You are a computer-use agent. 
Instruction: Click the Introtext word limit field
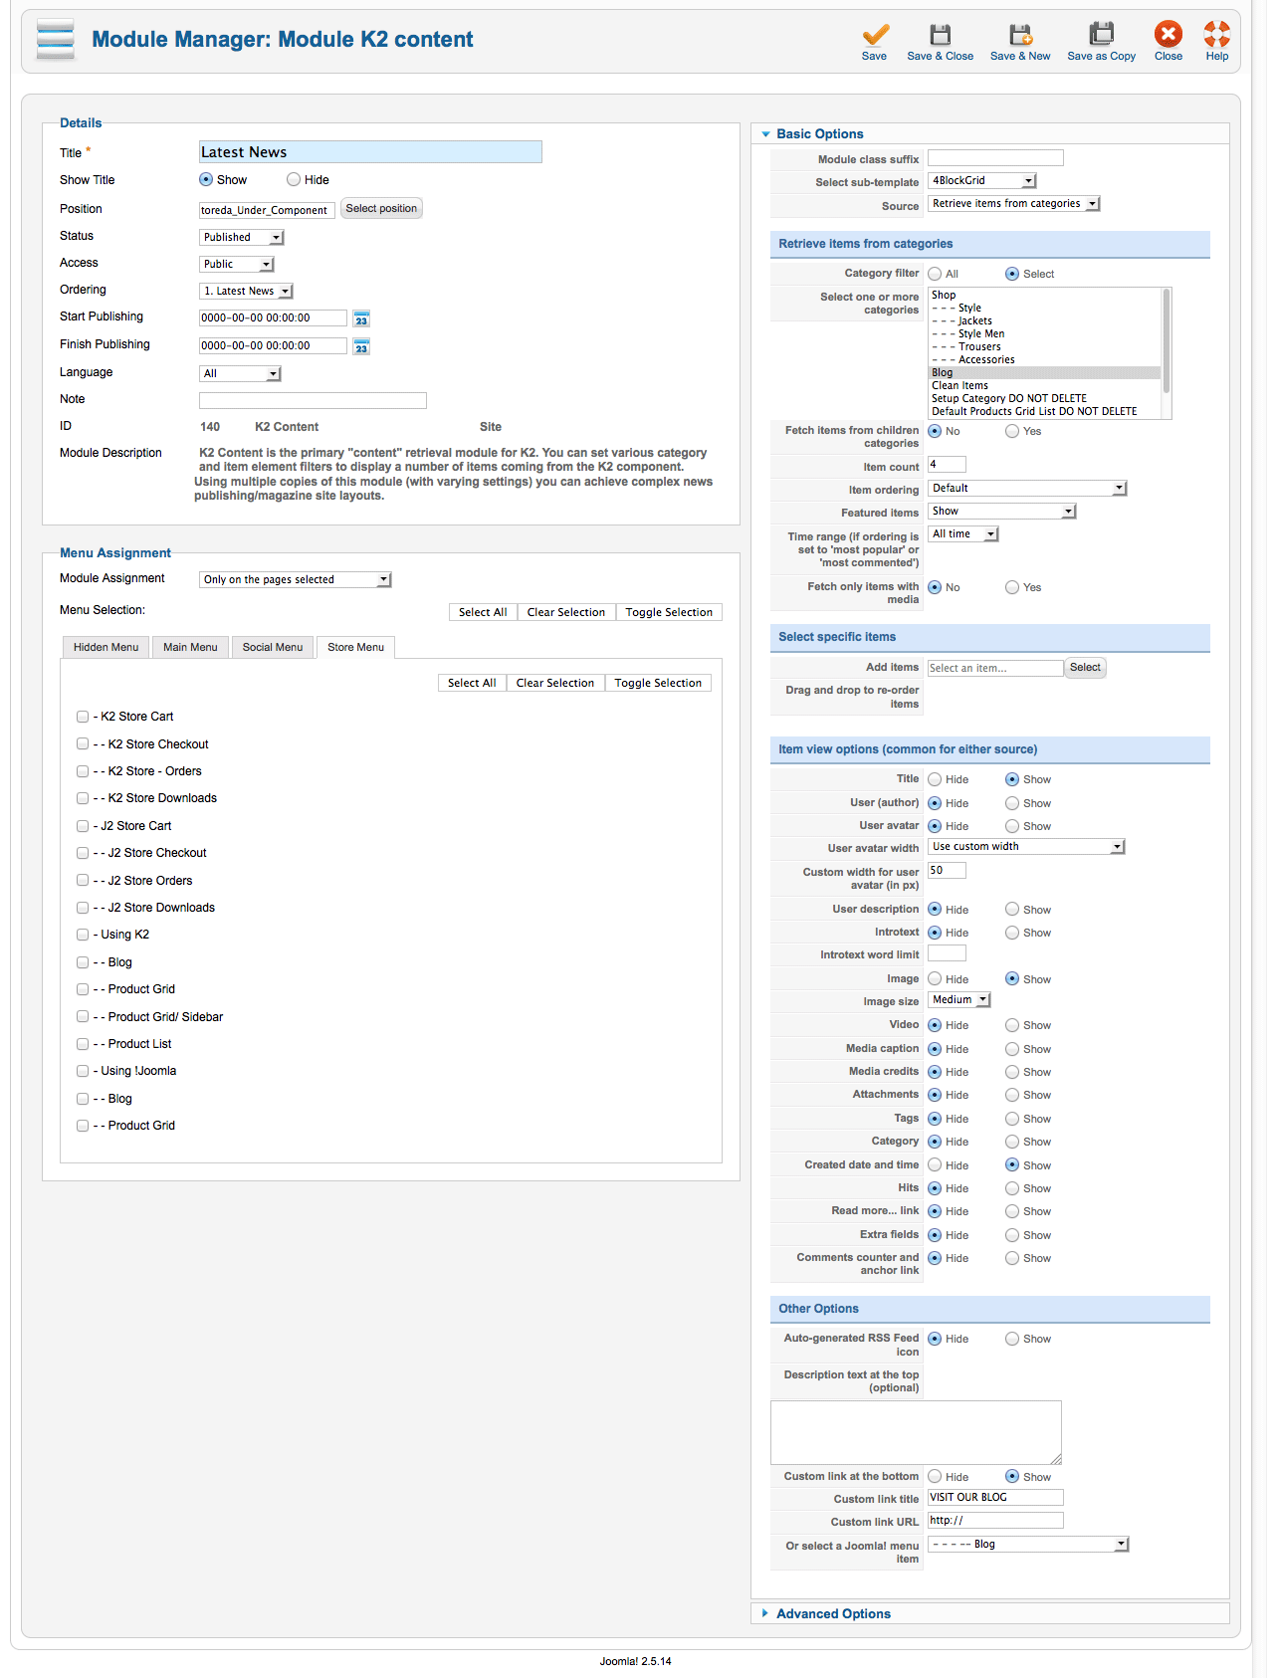click(947, 953)
